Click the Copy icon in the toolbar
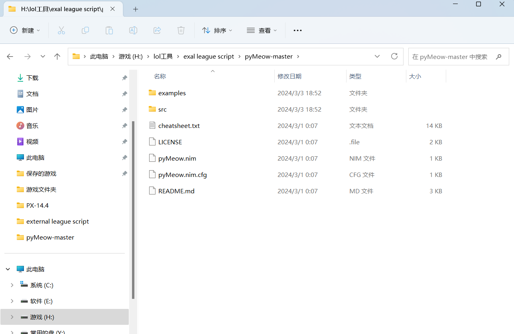Image resolution: width=514 pixels, height=334 pixels. click(85, 30)
